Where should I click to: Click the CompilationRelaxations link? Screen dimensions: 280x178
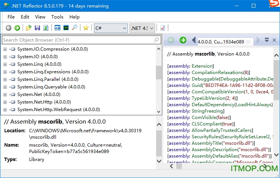pyautogui.click(x=217, y=73)
